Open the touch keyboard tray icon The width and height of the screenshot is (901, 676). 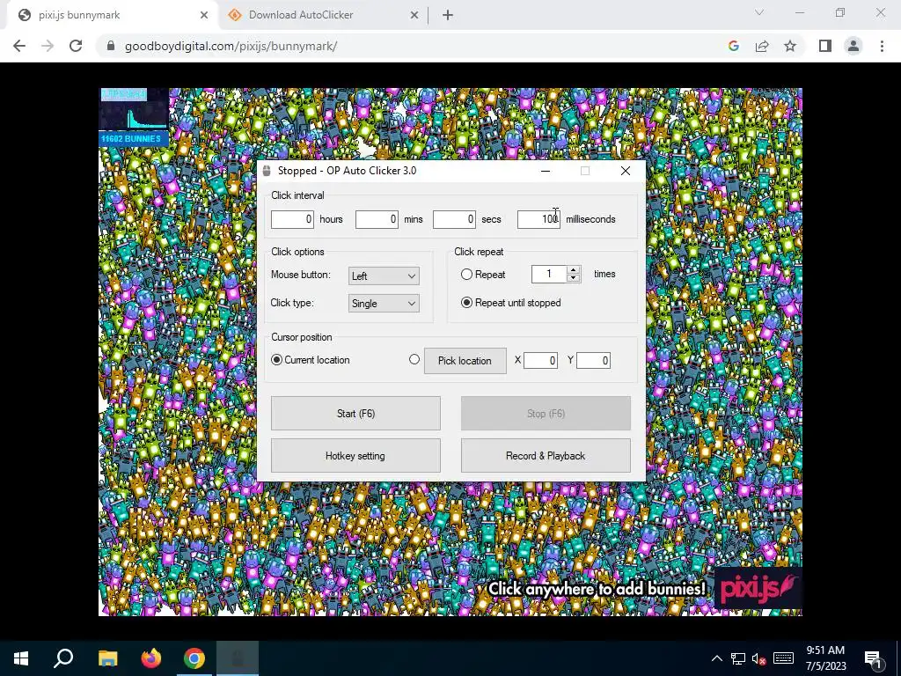[x=783, y=658]
